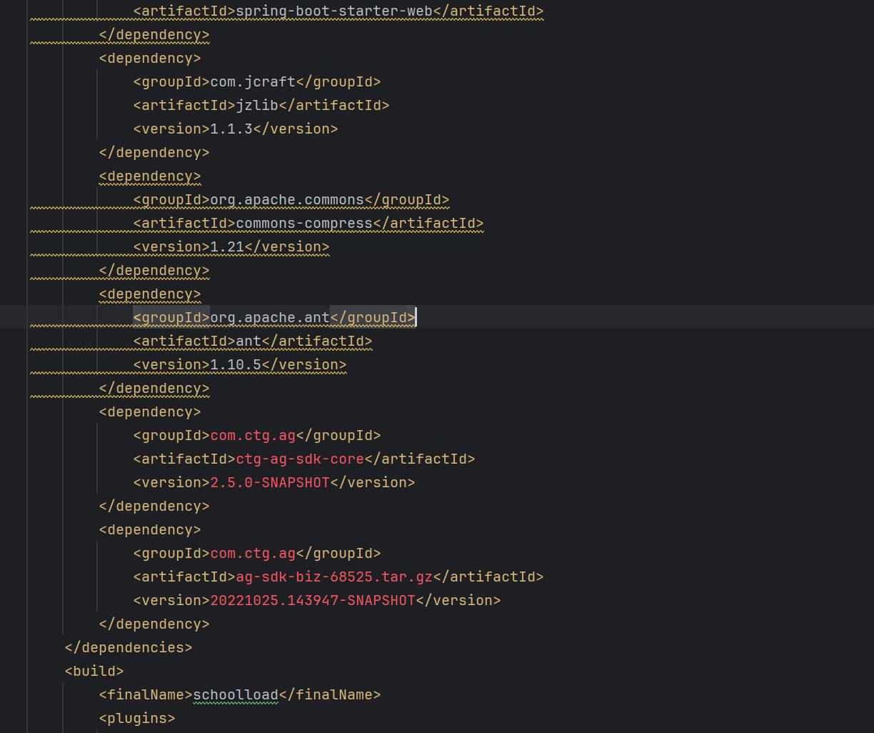Click artifactId text spring-boot-starter-web

coord(334,11)
